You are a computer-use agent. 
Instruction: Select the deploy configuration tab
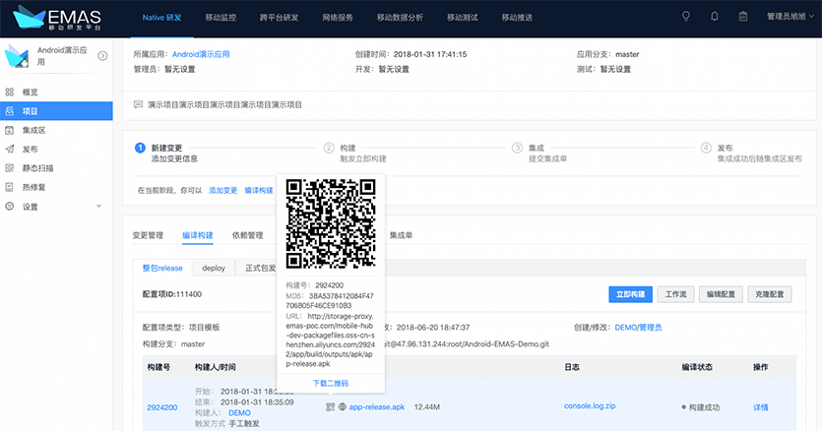(213, 267)
